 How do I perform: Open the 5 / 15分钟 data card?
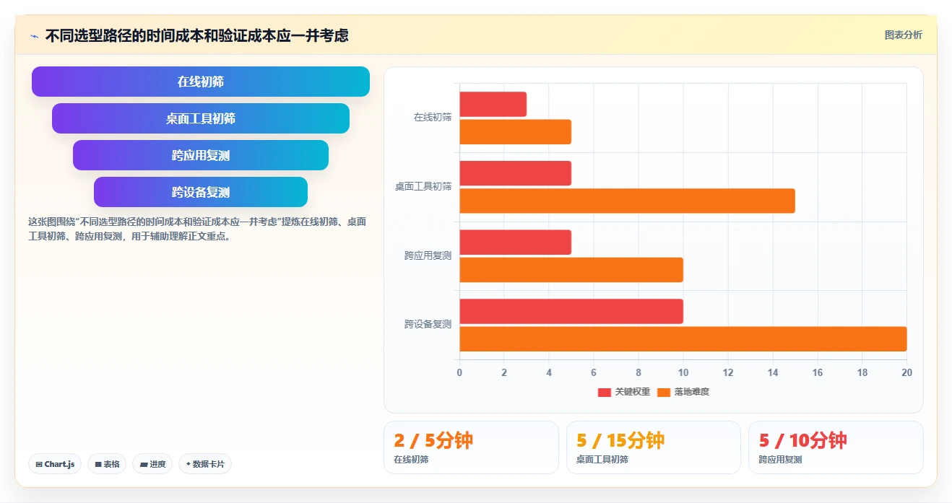click(654, 447)
